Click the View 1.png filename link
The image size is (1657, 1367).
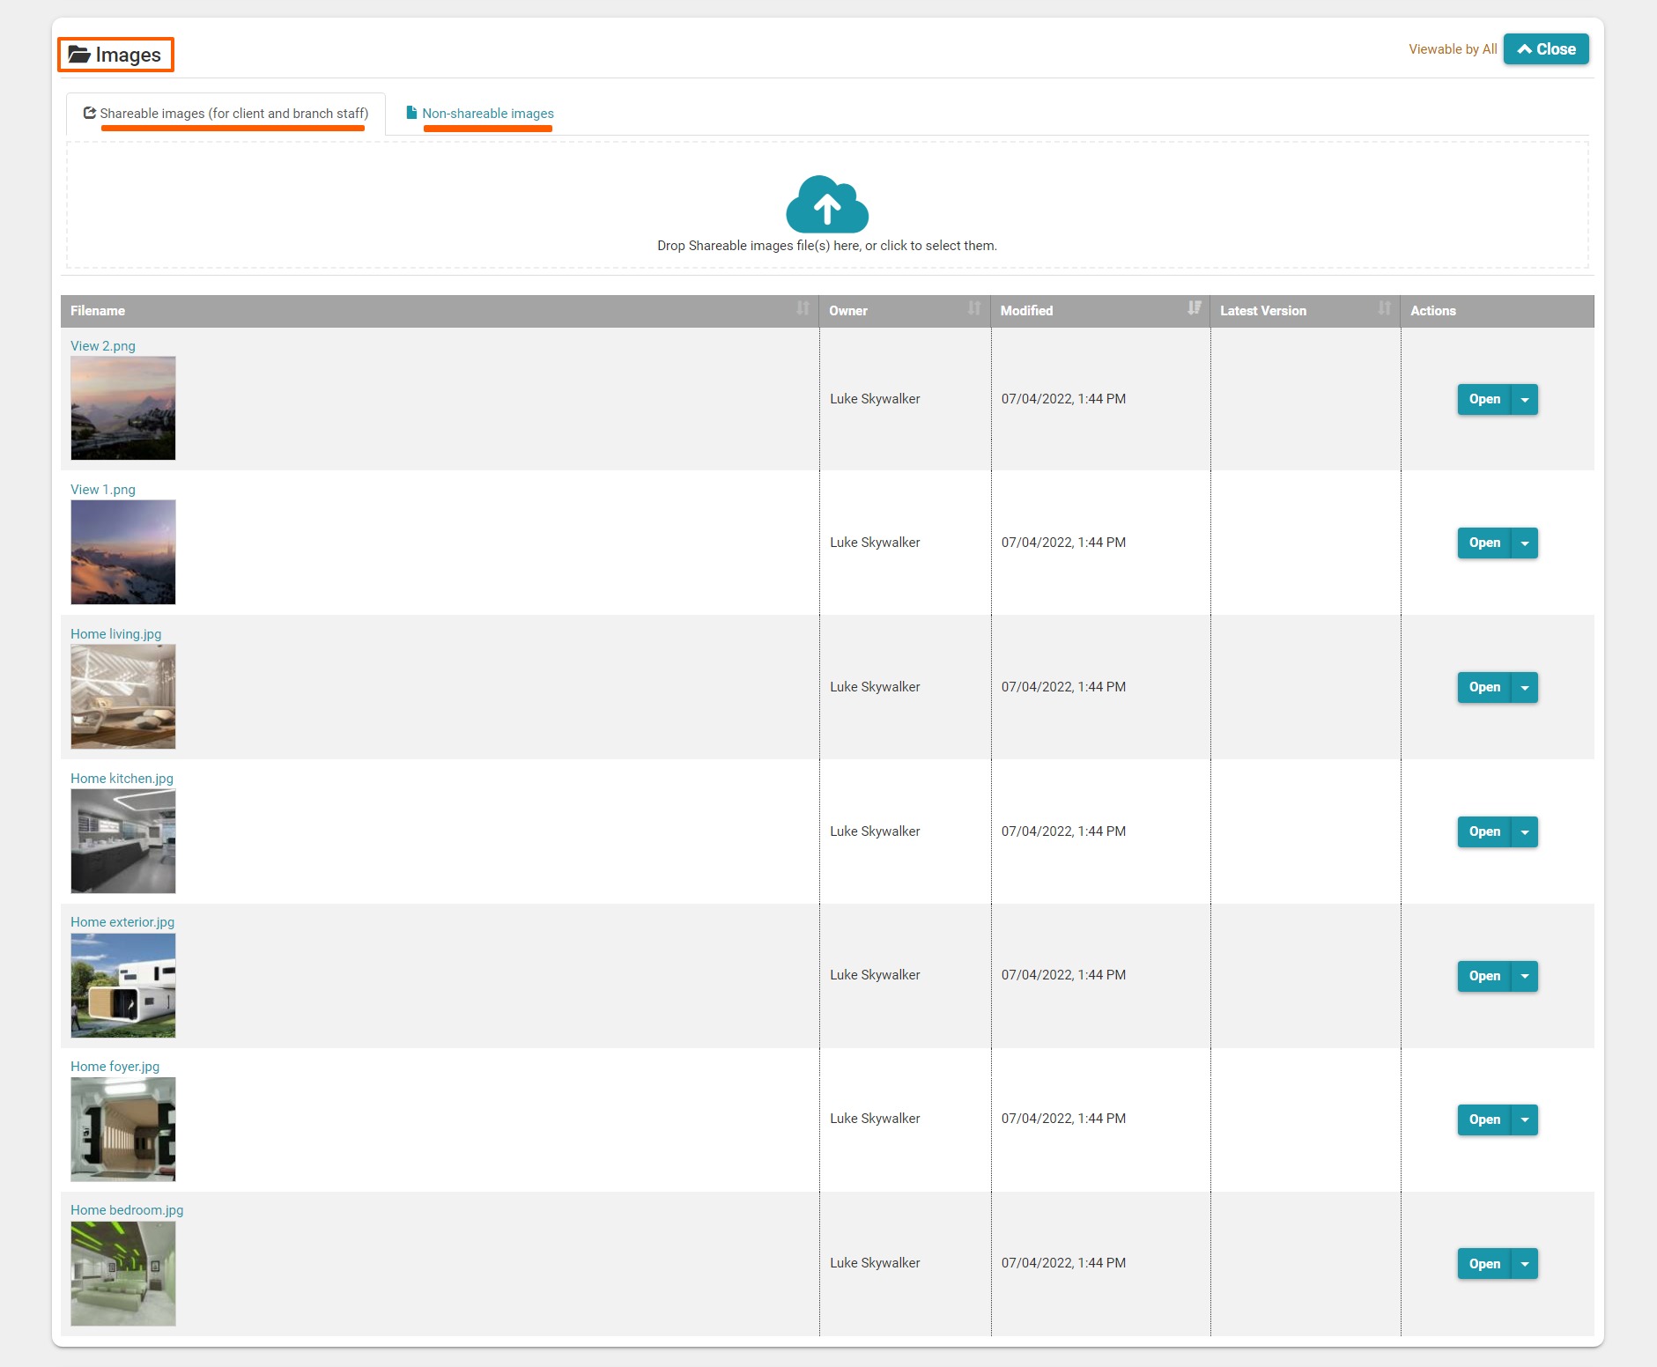103,490
